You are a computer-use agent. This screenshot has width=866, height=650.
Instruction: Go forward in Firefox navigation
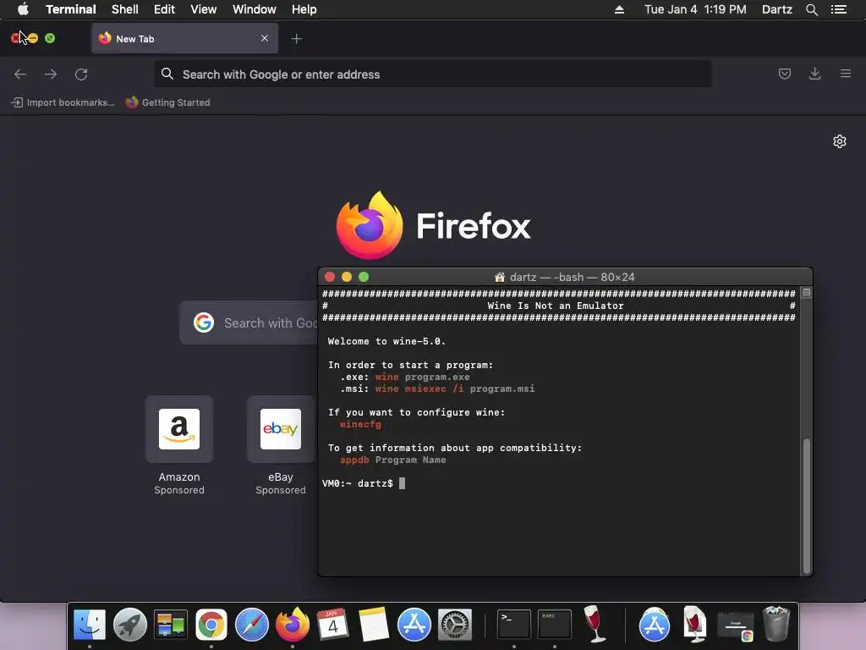51,74
